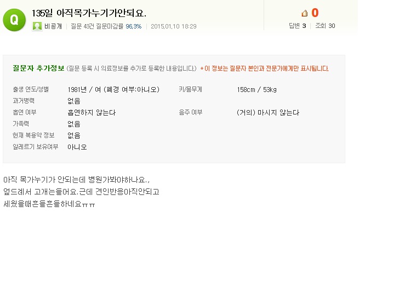Click the 질문자 추가정보 heading

(38, 68)
